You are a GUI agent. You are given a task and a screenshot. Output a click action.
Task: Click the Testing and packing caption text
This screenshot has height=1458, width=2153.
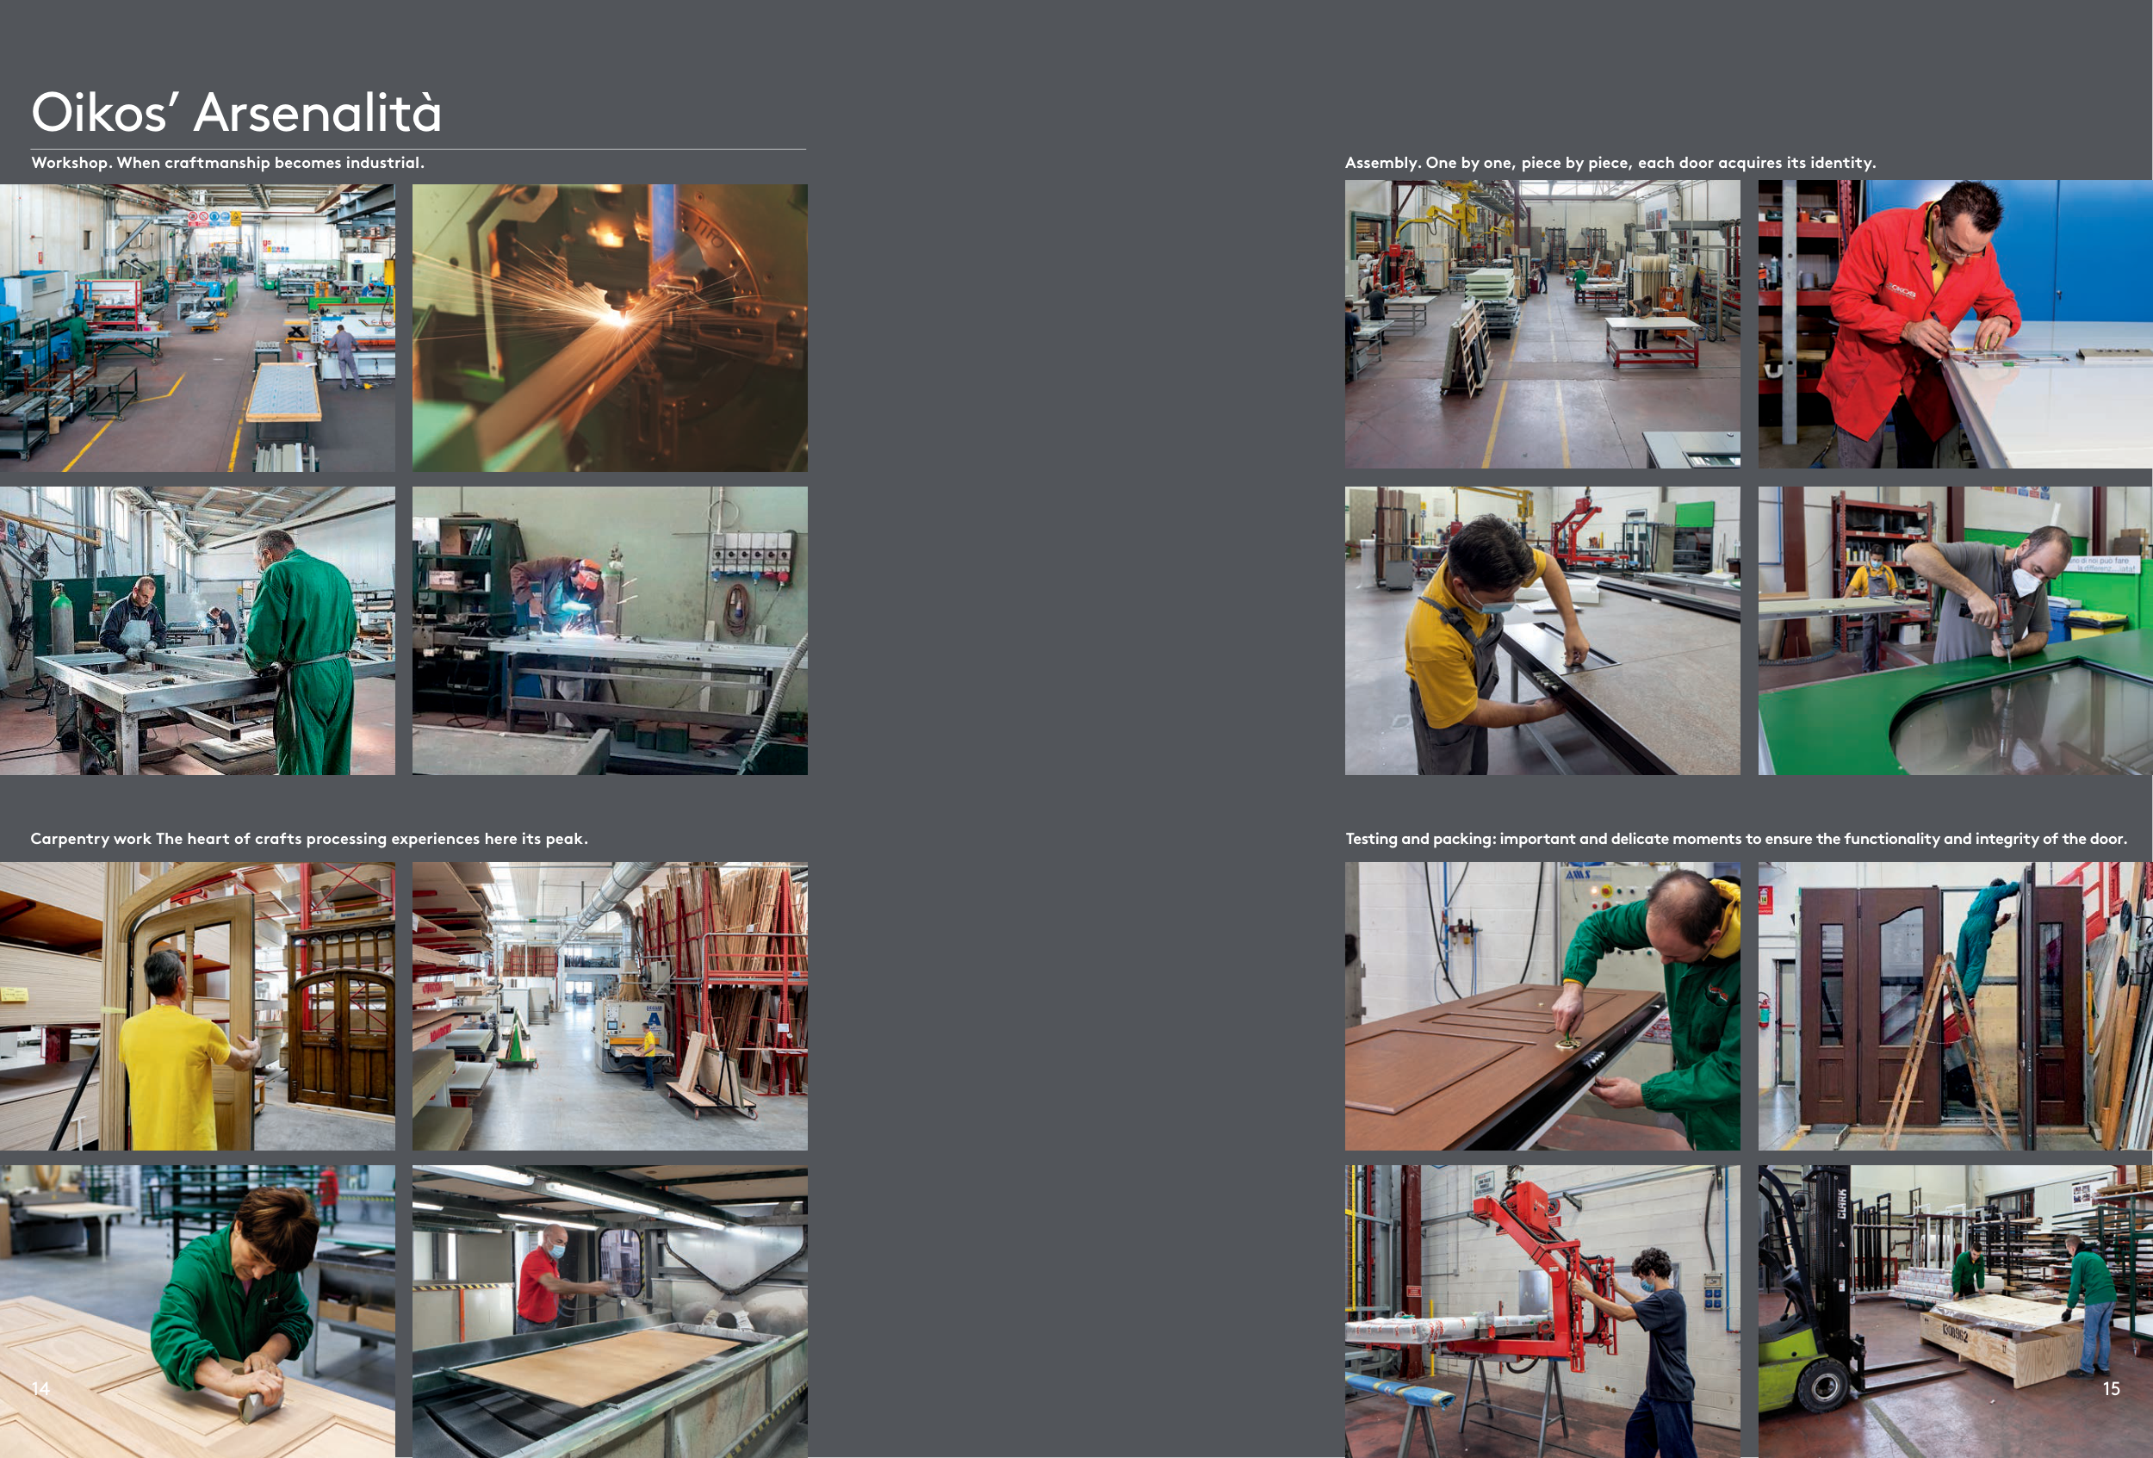(1736, 838)
